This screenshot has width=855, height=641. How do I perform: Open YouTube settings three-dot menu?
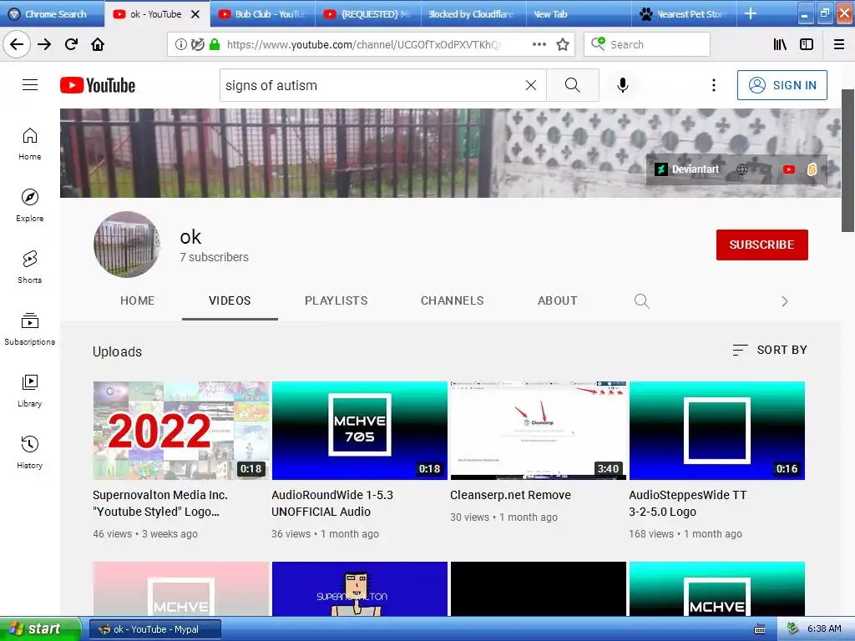(x=713, y=85)
